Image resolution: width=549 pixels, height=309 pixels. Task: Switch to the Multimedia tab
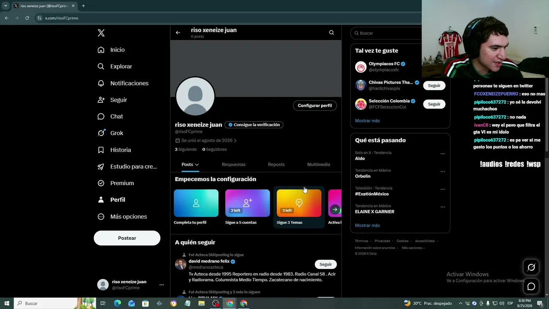pos(319,164)
